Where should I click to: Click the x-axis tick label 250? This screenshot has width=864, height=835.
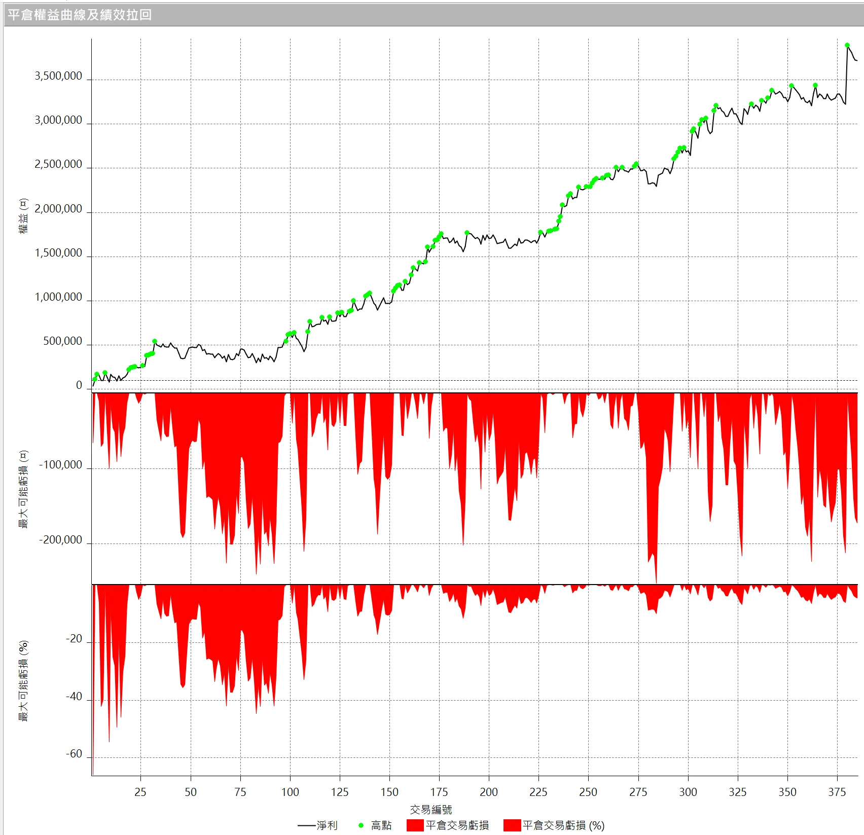point(588,792)
